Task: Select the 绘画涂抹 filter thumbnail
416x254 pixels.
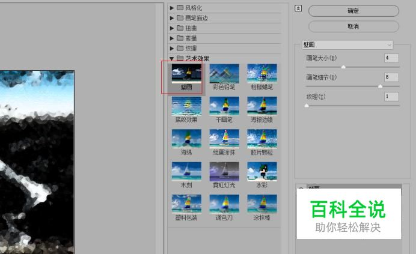Action: click(224, 139)
